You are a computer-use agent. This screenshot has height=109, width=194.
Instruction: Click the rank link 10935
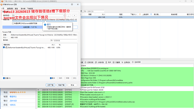(12, 105)
